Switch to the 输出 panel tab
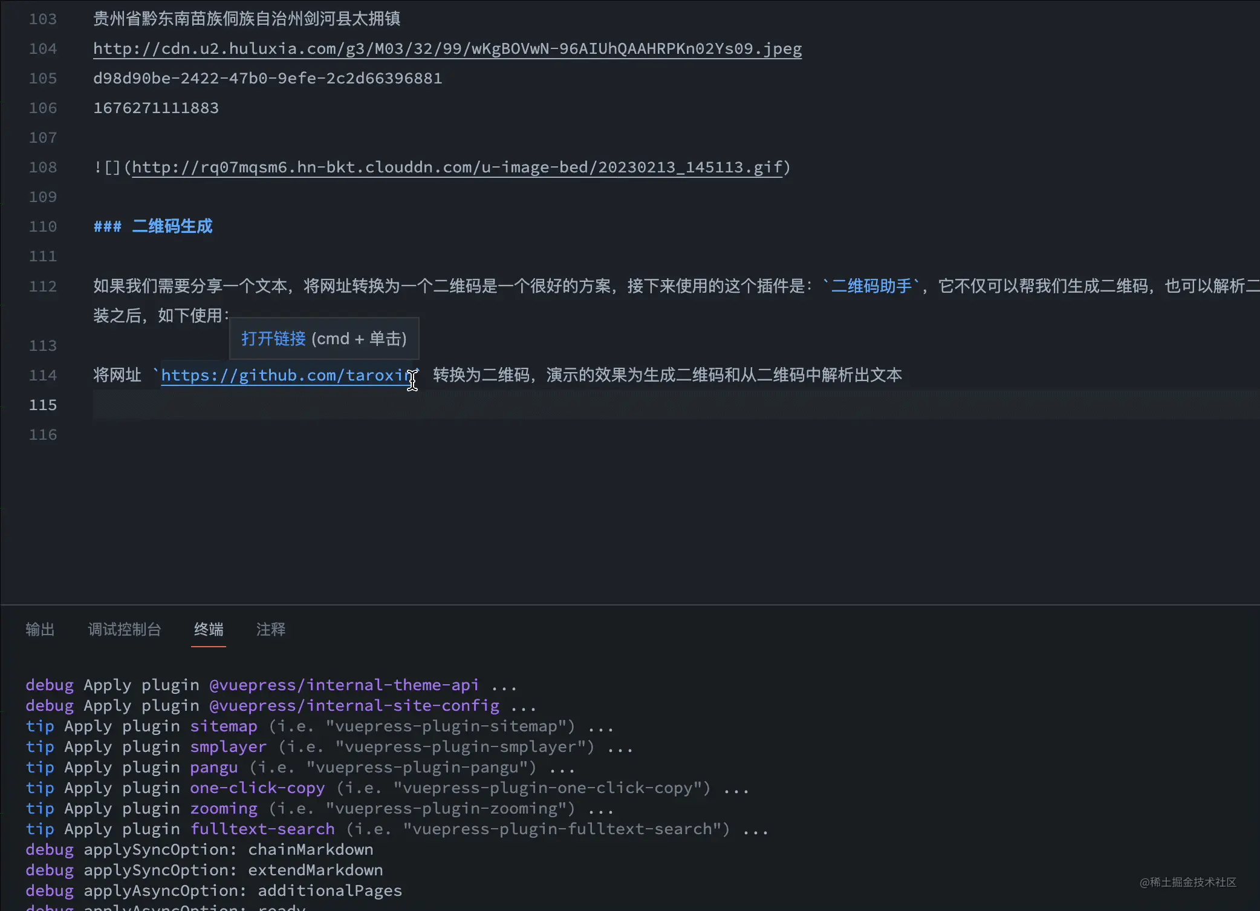This screenshot has width=1260, height=911. (x=40, y=629)
